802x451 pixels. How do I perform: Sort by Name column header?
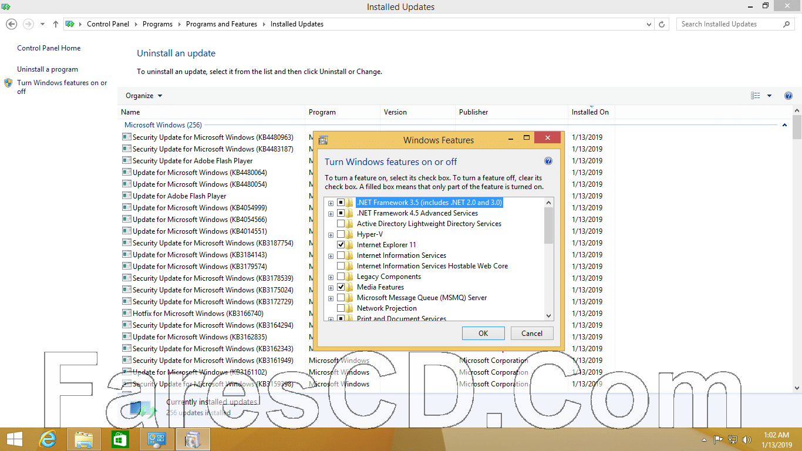pyautogui.click(x=211, y=112)
